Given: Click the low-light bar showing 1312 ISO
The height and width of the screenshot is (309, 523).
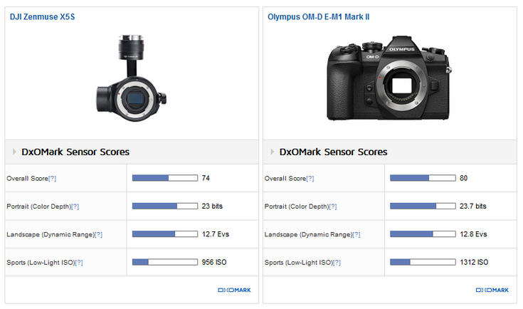Looking at the screenshot, I should 423,263.
